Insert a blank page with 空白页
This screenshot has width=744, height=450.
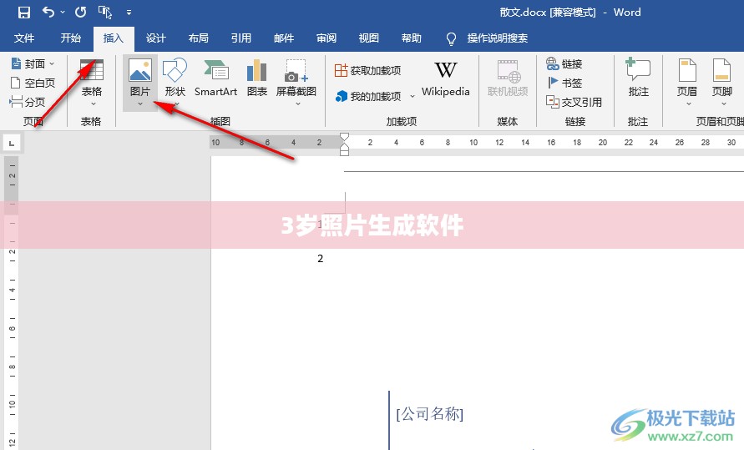[x=33, y=83]
